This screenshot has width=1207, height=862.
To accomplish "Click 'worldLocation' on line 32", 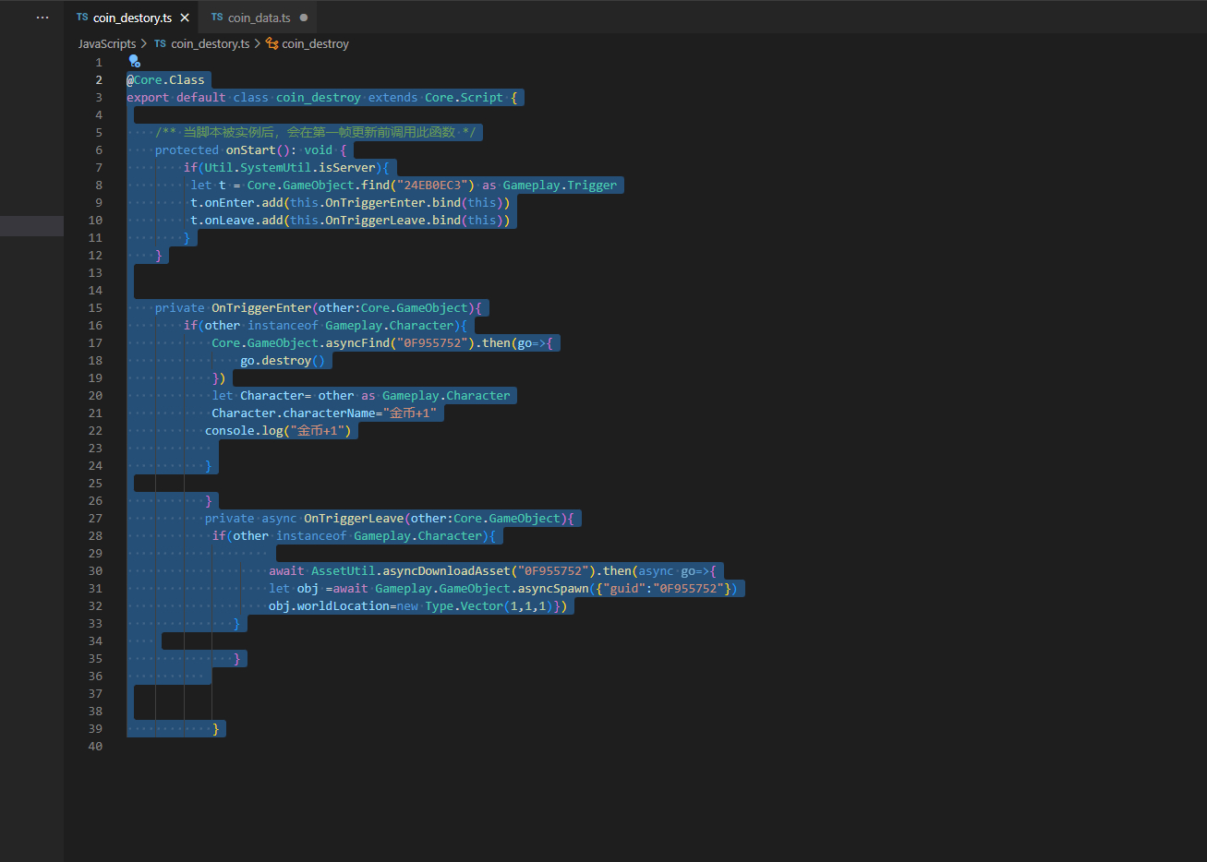I will 344,605.
